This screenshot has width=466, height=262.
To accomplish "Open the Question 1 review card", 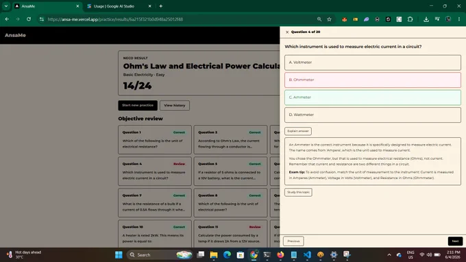I will 155,140.
